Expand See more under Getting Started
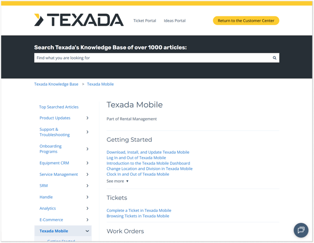Image resolution: width=314 pixels, height=243 pixels. coord(117,181)
